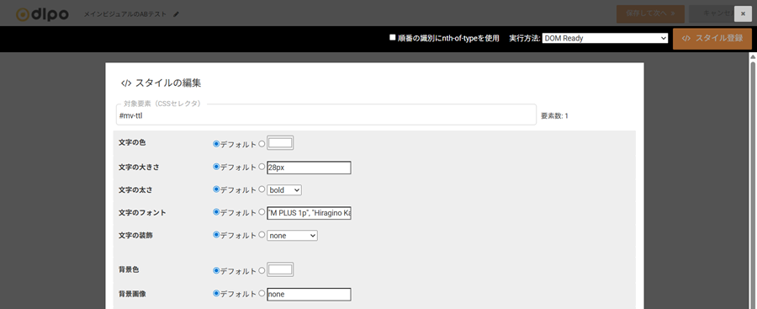Image resolution: width=757 pixels, height=309 pixels.
Task: Open the bold font weight dropdown
Action: 284,190
